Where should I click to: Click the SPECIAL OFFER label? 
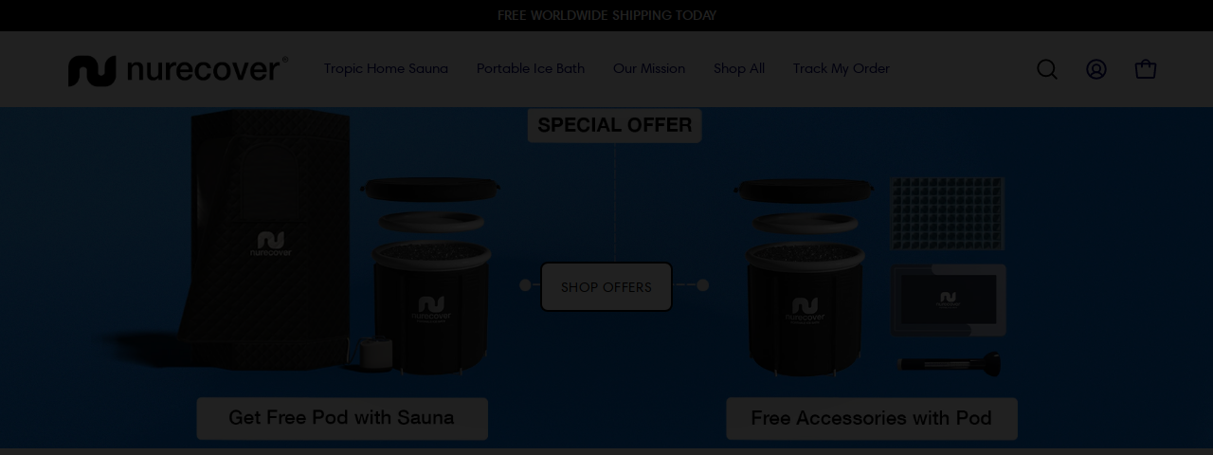pos(615,125)
